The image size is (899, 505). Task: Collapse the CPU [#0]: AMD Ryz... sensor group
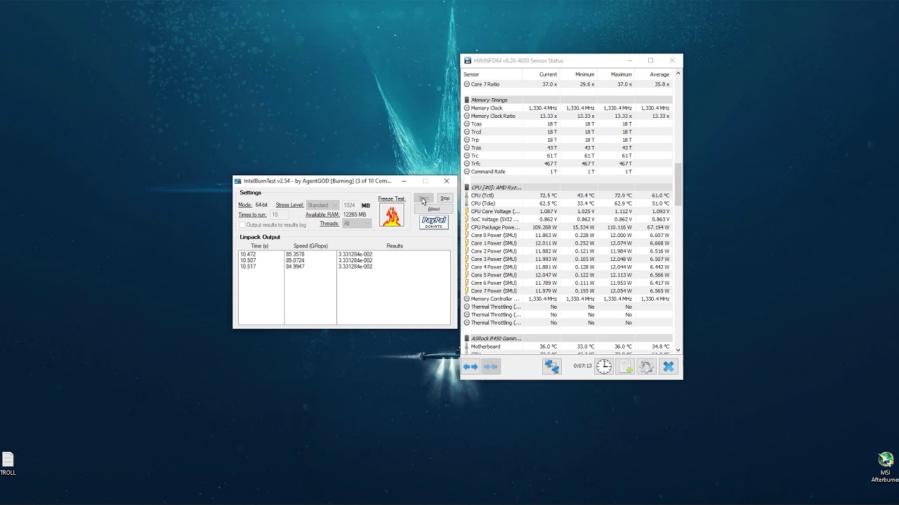567,187
